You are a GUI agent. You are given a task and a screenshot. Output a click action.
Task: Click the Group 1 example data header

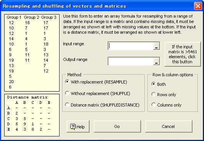tap(14, 17)
